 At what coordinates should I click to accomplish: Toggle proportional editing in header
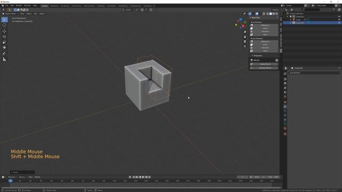(x=151, y=10)
